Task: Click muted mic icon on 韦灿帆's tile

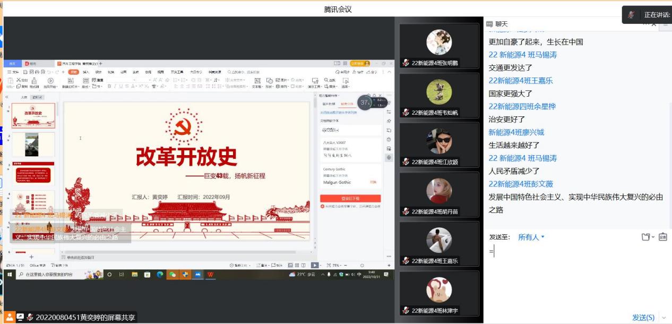Action: pyautogui.click(x=406, y=112)
